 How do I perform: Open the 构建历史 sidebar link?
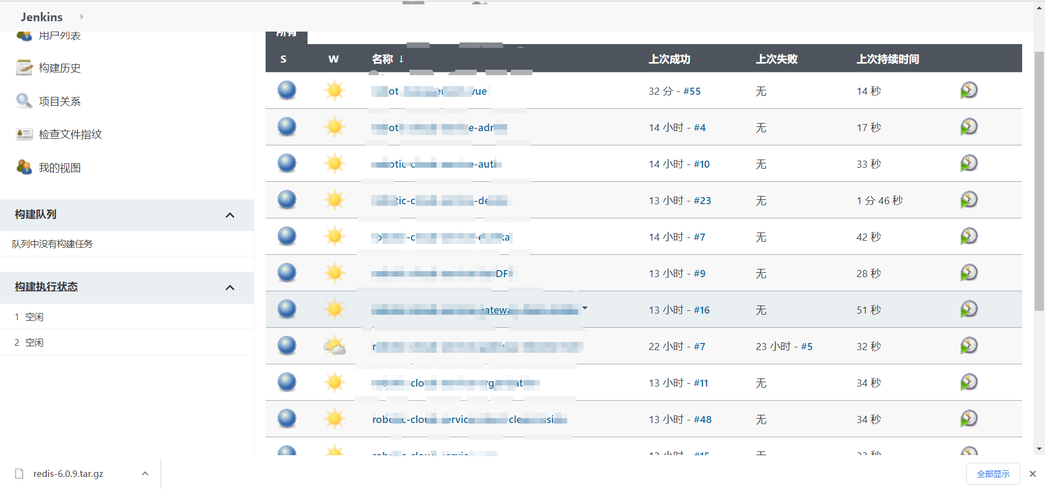pos(60,68)
